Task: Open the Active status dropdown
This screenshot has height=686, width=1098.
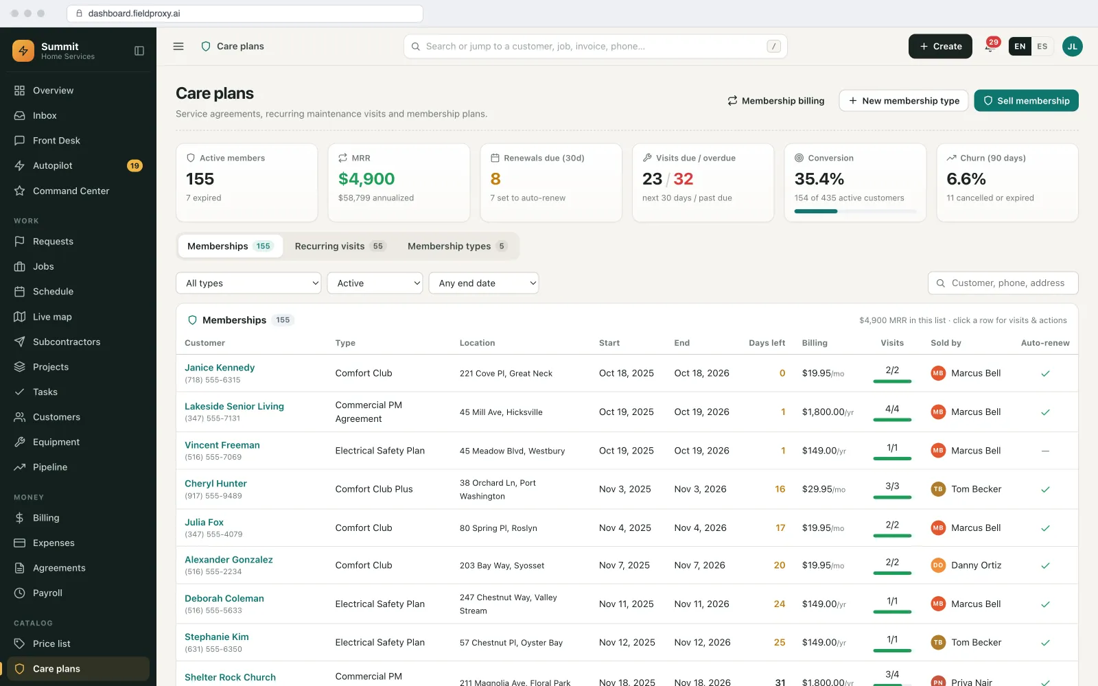Action: (375, 283)
